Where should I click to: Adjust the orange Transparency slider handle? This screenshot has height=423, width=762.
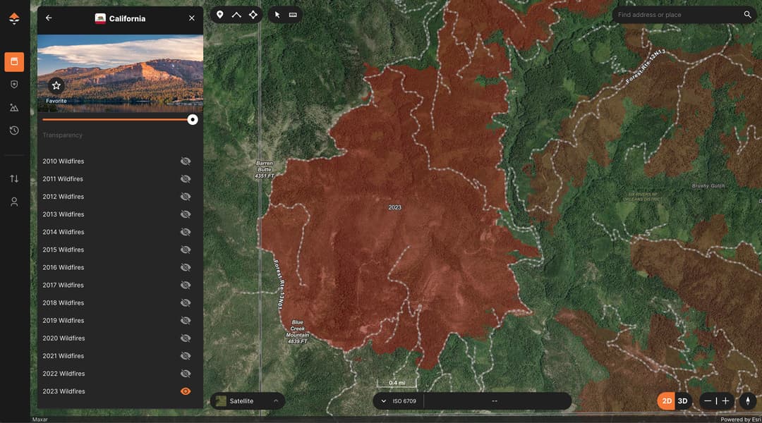click(x=193, y=119)
